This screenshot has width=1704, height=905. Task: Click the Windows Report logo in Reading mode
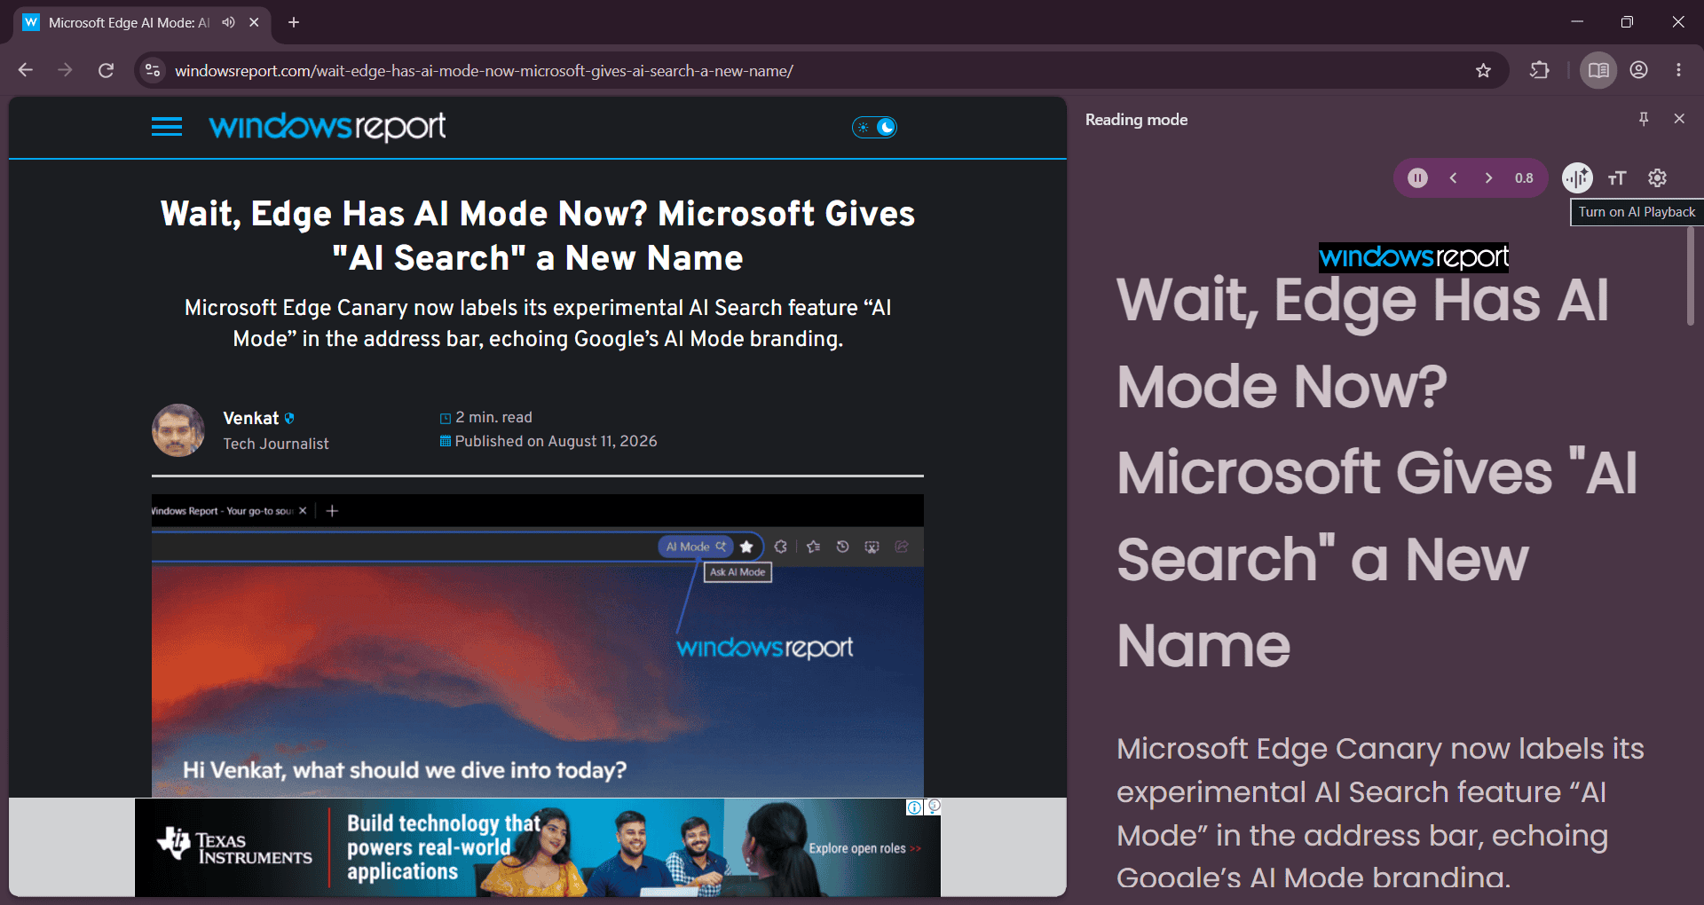click(x=1414, y=257)
